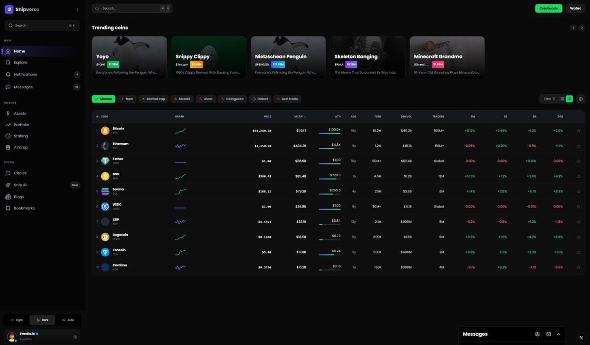590x345 pixels.
Task: Open the Filter dropdown
Action: 549,99
